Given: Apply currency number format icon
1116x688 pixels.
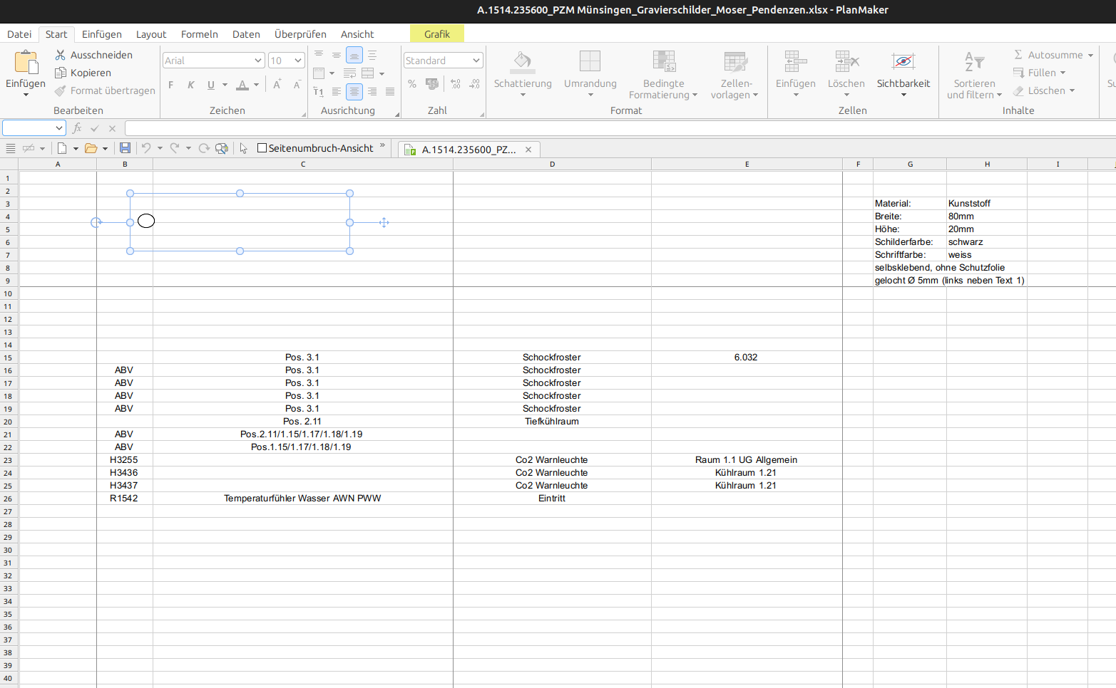Looking at the screenshot, I should [432, 84].
